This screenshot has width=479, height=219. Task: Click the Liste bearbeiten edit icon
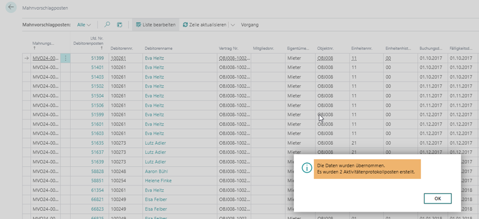pyautogui.click(x=138, y=25)
